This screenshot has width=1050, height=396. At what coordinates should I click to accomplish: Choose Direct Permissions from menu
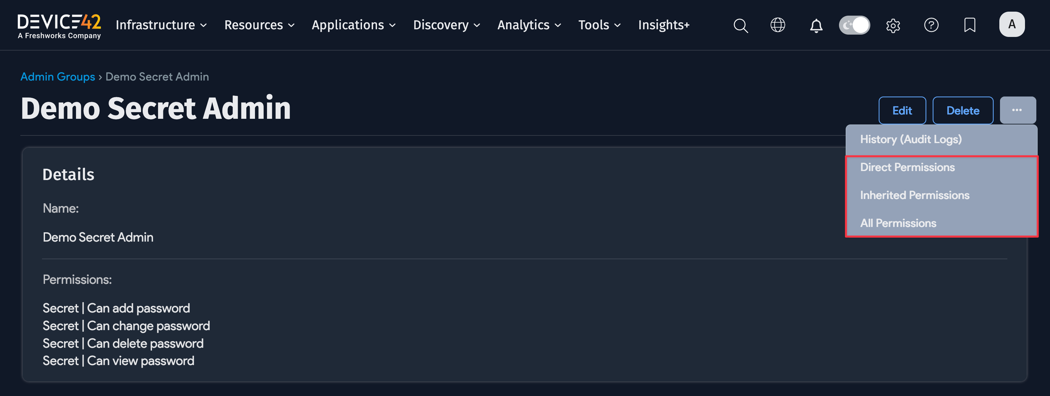pos(907,167)
